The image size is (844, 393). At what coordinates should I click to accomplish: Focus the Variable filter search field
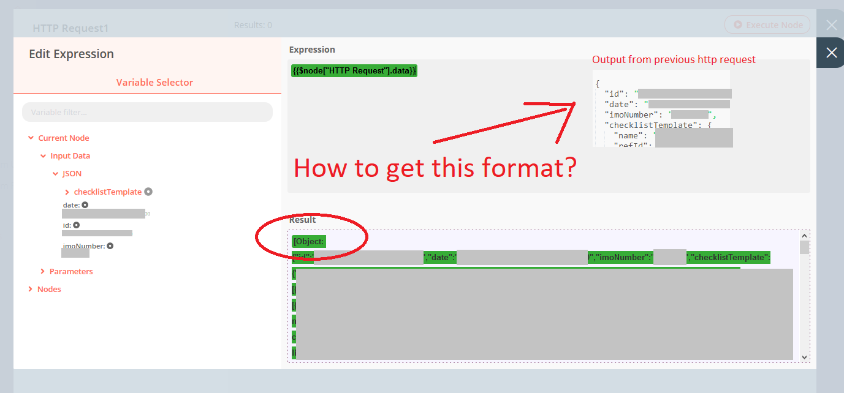coord(147,112)
